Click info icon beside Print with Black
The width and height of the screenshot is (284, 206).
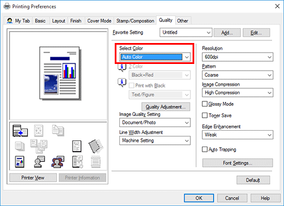click(122, 83)
